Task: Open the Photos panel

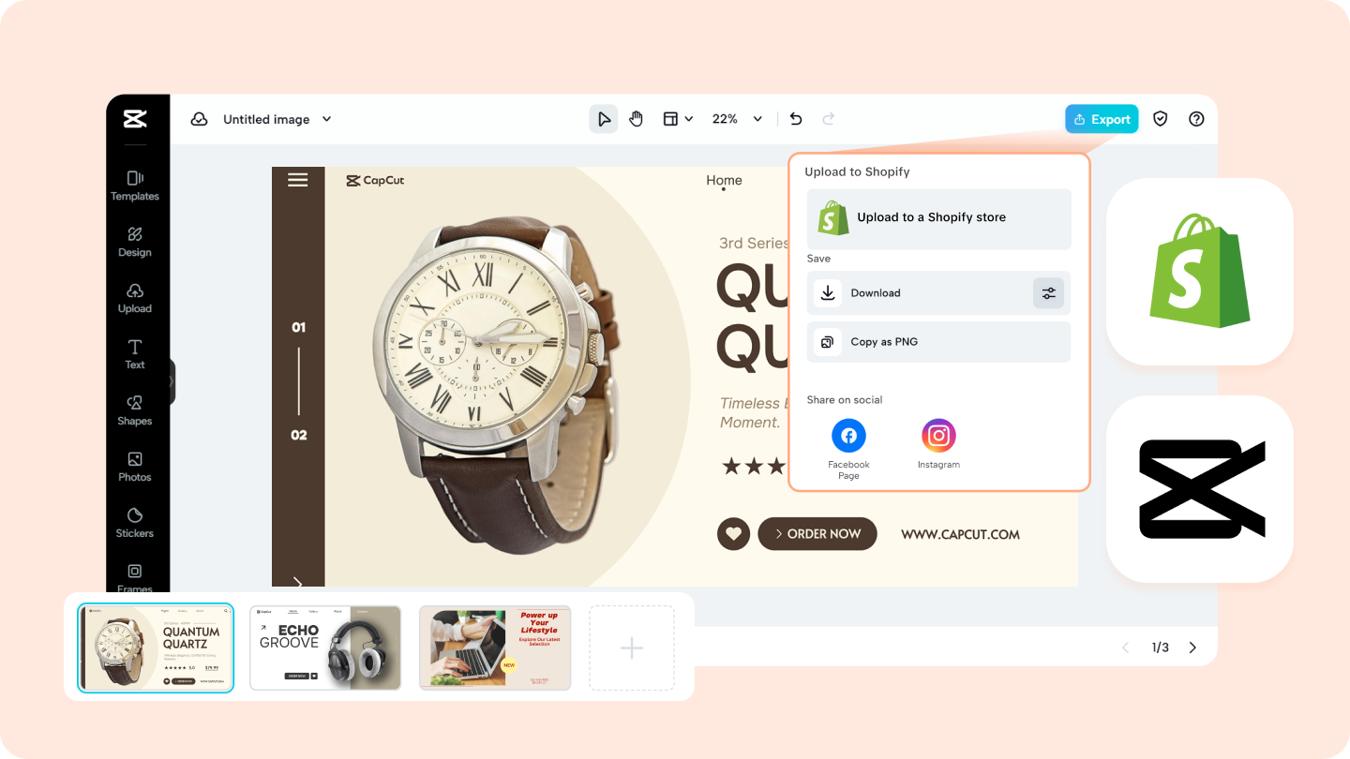Action: 135,466
